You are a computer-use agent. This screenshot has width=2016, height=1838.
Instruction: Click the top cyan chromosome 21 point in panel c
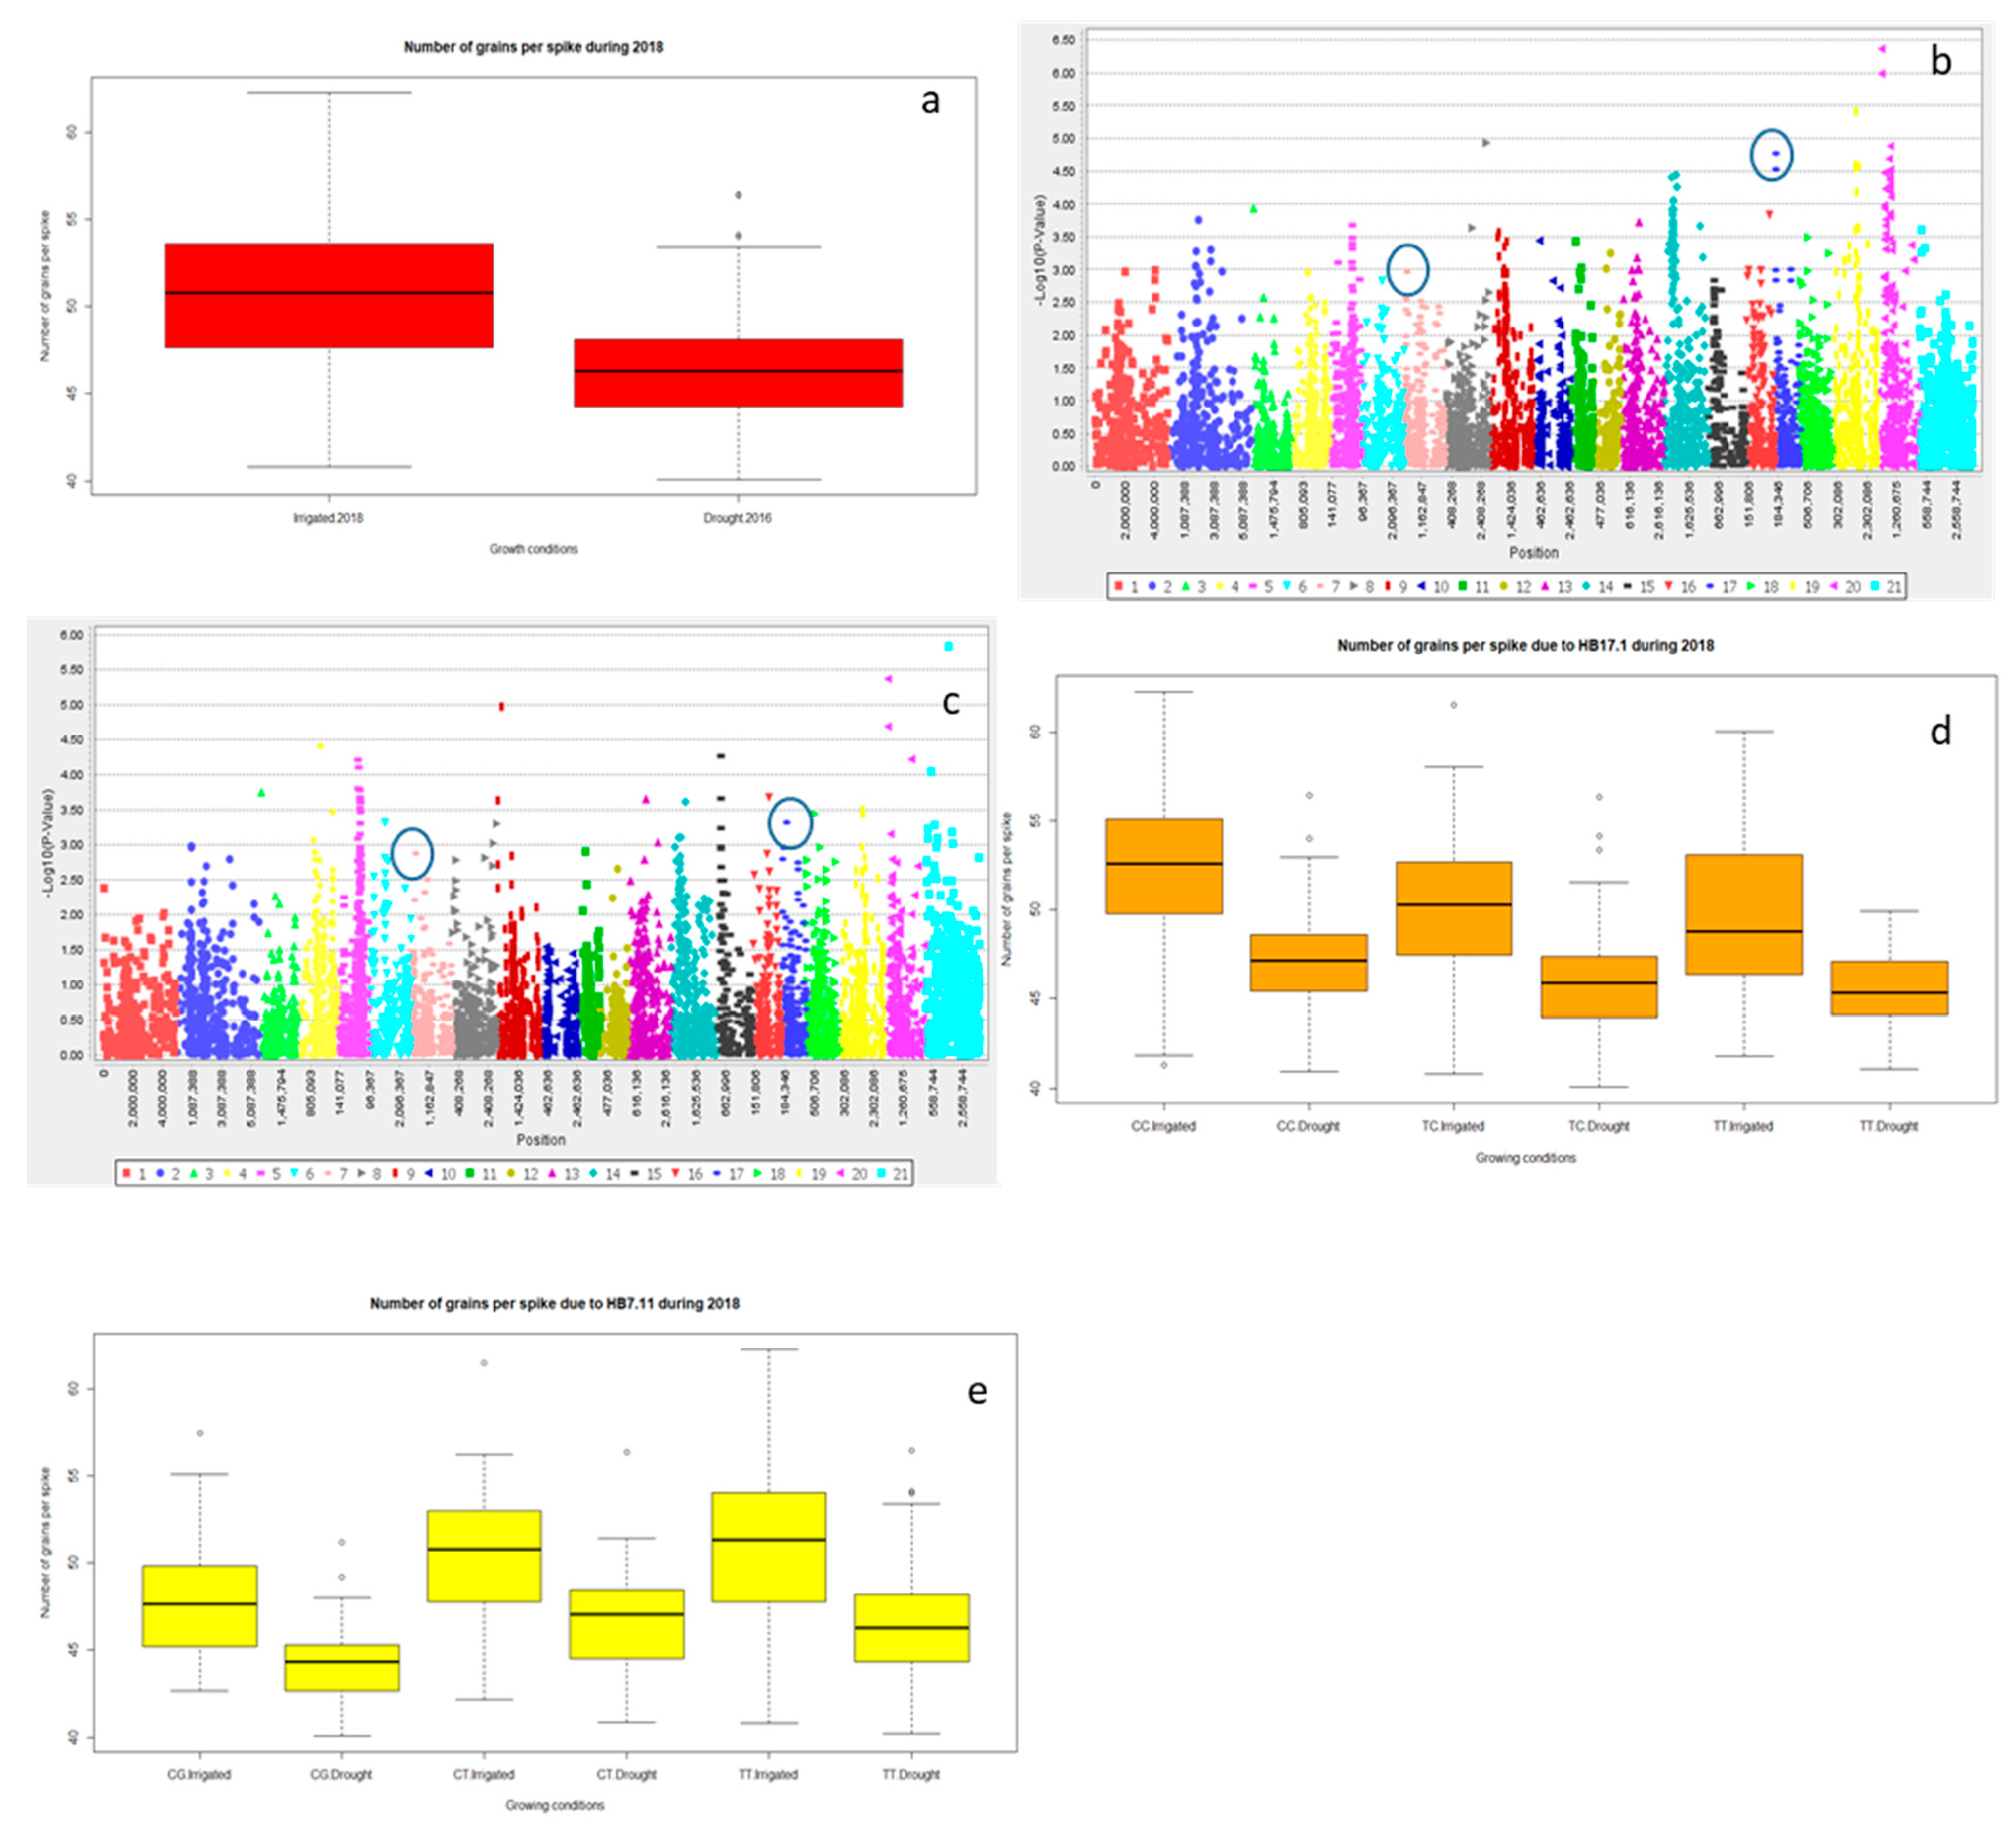(948, 646)
